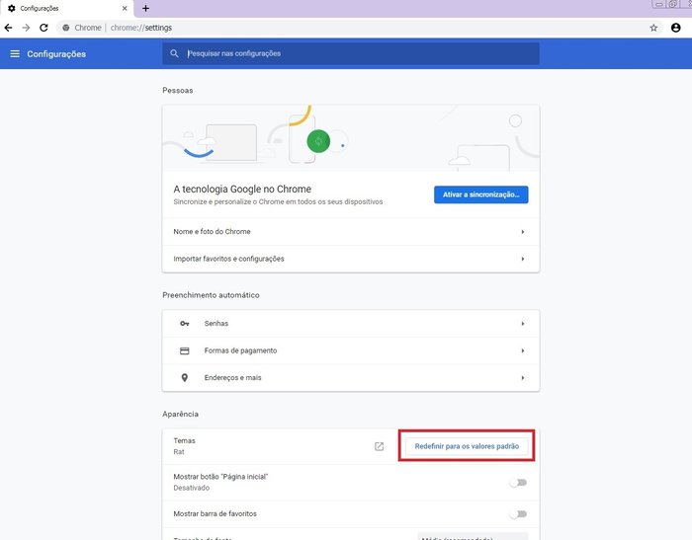Click the browser forward arrow
This screenshot has height=540, width=692.
pyautogui.click(x=26, y=28)
